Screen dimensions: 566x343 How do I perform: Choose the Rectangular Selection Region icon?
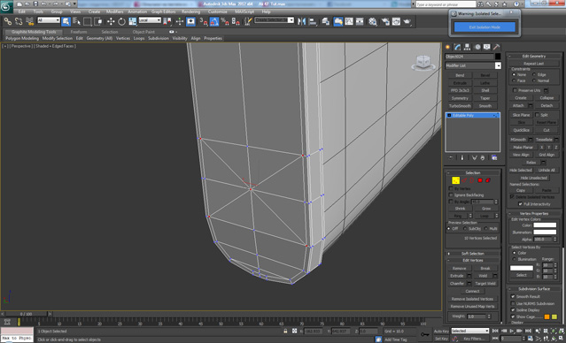click(88, 21)
